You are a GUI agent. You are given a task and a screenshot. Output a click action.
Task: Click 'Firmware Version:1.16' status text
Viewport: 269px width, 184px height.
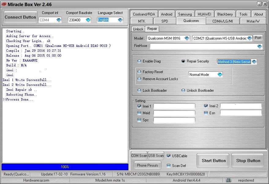coord(88,174)
